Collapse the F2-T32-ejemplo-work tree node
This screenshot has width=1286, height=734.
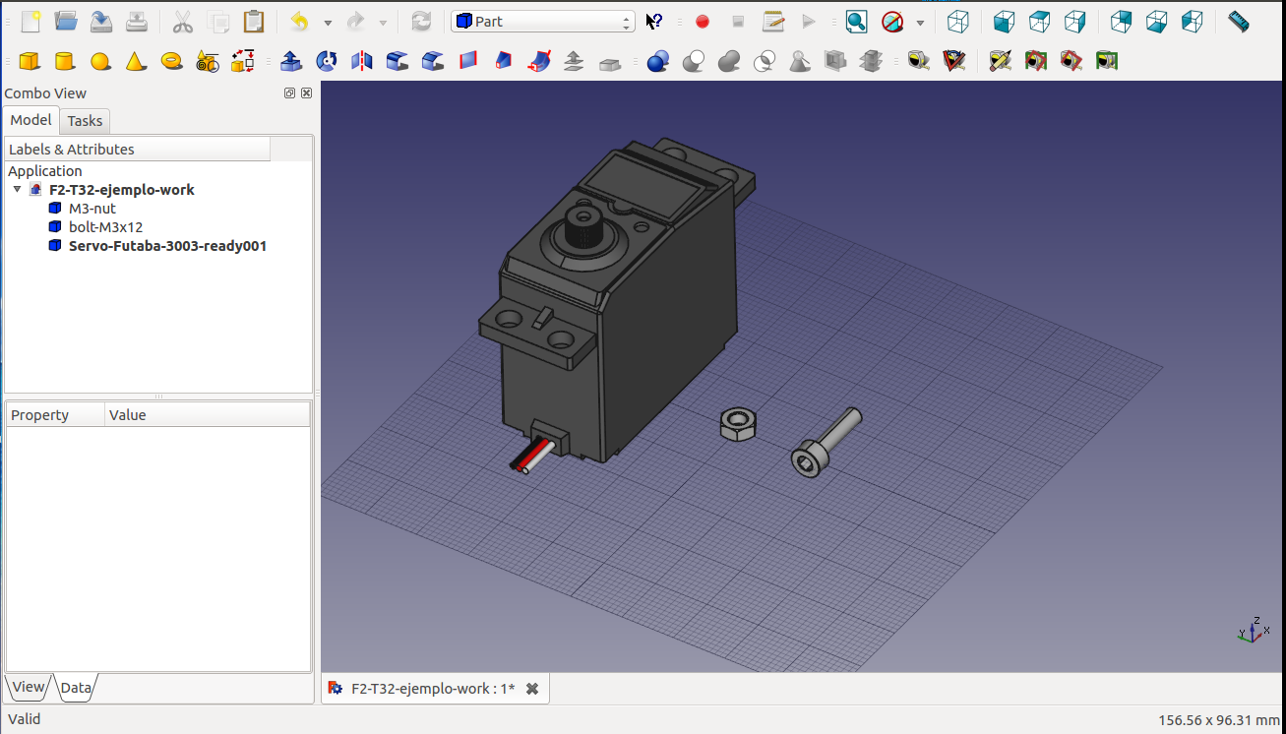[17, 190]
